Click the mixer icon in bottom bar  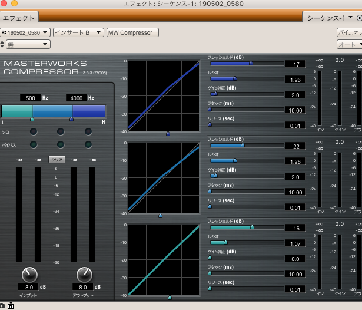(x=11, y=306)
